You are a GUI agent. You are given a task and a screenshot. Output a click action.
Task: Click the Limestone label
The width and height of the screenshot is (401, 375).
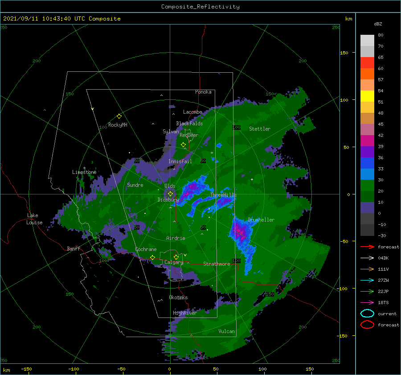click(x=84, y=172)
